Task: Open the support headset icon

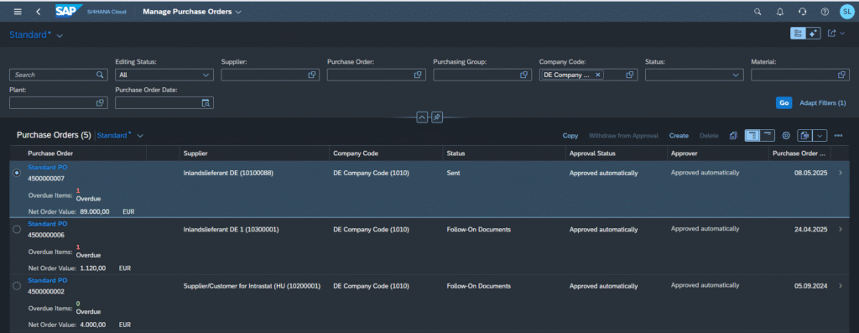Action: tap(803, 12)
